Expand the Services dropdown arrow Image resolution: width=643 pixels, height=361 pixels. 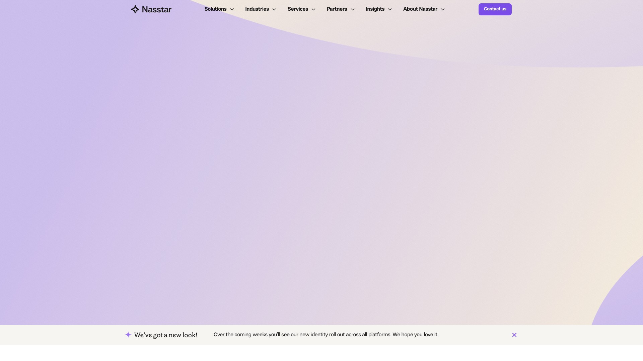(x=313, y=9)
